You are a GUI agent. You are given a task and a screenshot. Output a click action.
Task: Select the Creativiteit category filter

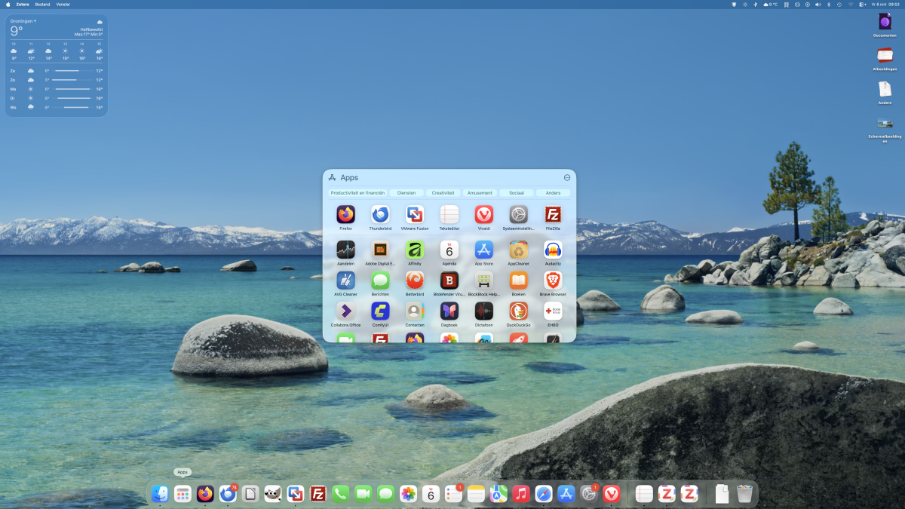pos(443,193)
